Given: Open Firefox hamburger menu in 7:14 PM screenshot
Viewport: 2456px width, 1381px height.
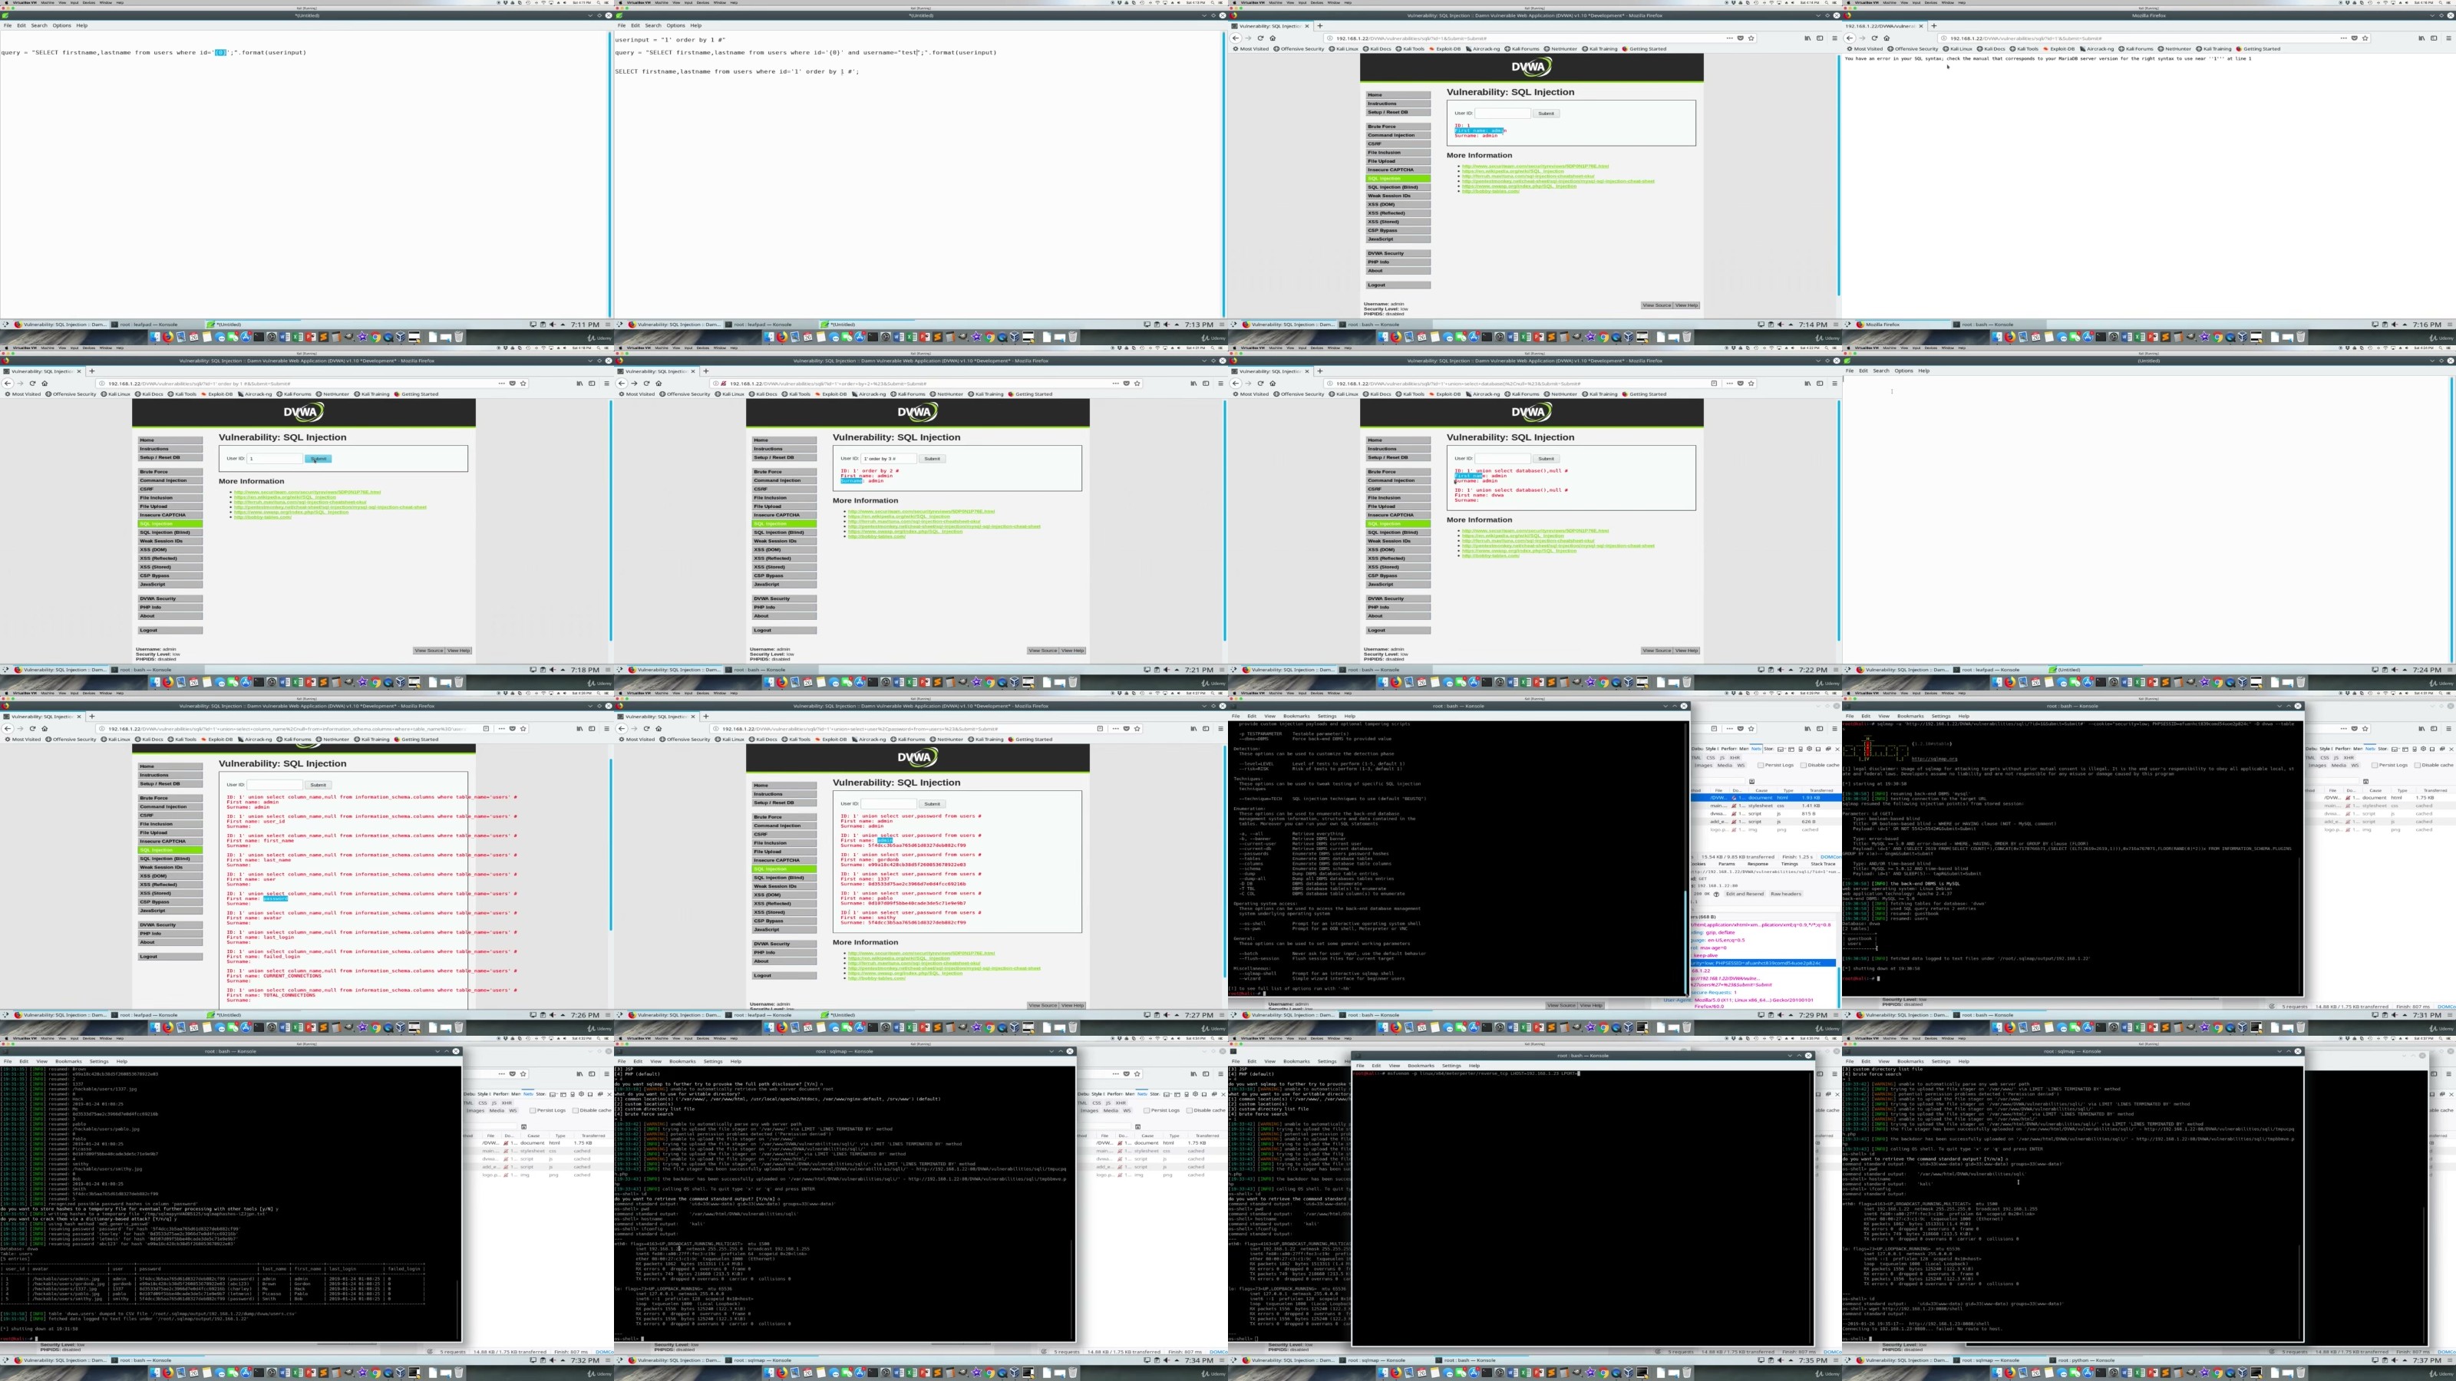Looking at the screenshot, I should pyautogui.click(x=1834, y=38).
